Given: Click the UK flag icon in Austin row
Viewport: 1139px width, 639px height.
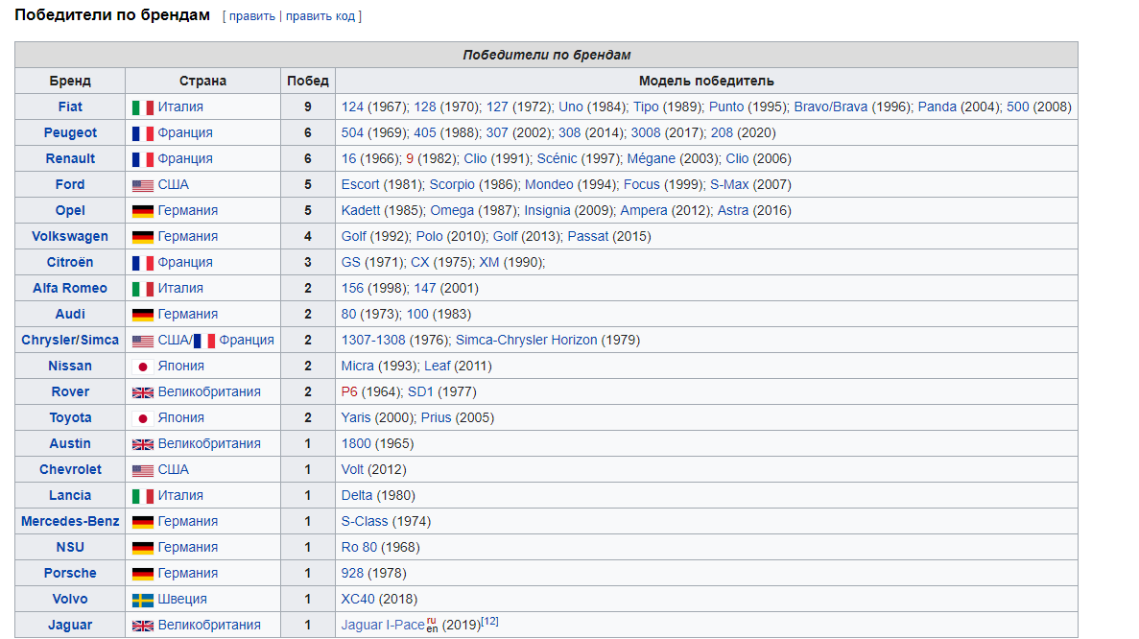Looking at the screenshot, I should [142, 444].
